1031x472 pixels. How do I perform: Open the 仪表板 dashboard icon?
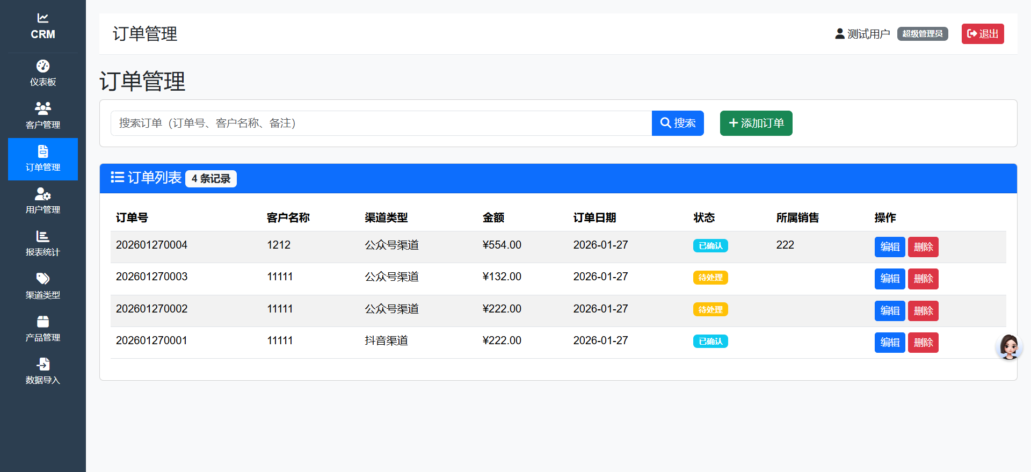click(43, 67)
